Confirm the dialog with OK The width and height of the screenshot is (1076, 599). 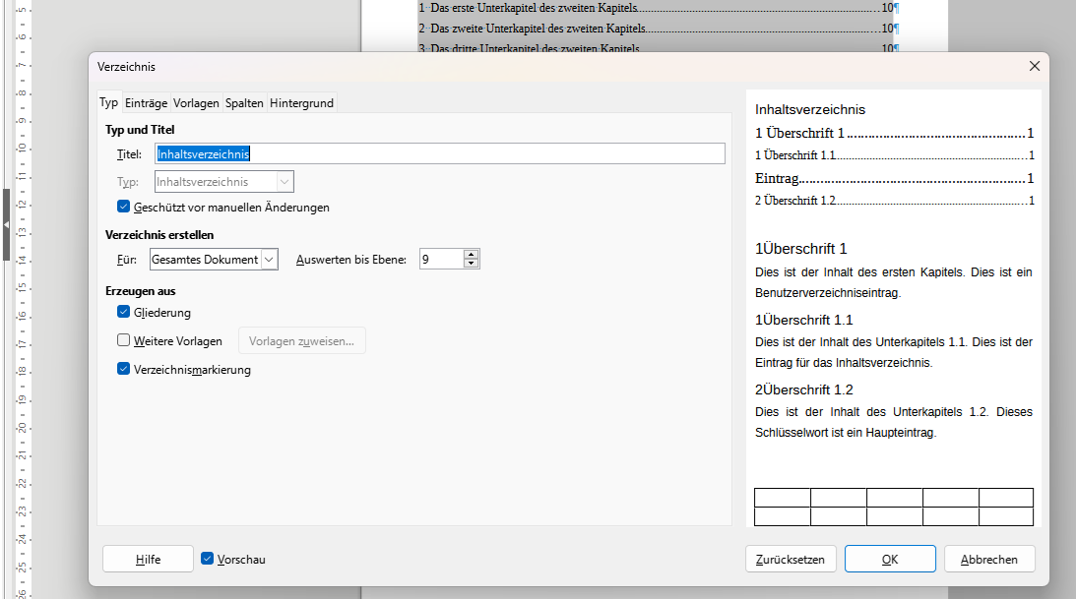coord(890,560)
